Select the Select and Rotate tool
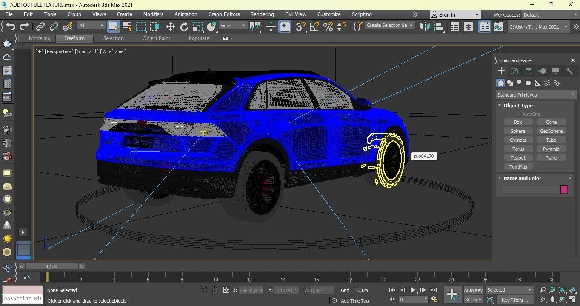The width and height of the screenshot is (580, 306). [184, 27]
